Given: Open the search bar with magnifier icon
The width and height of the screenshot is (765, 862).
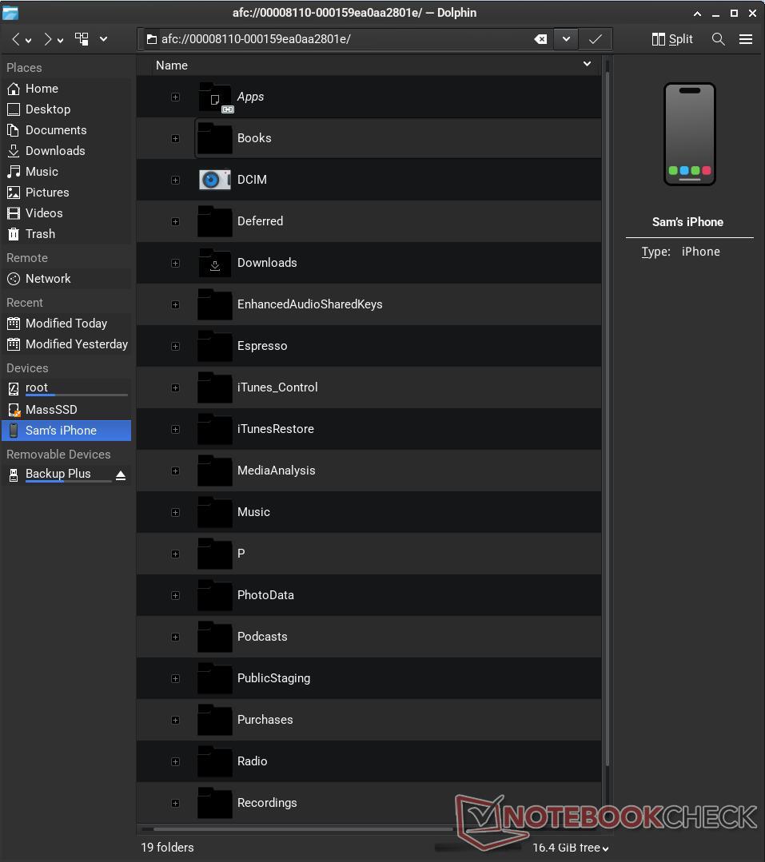Looking at the screenshot, I should (x=718, y=38).
